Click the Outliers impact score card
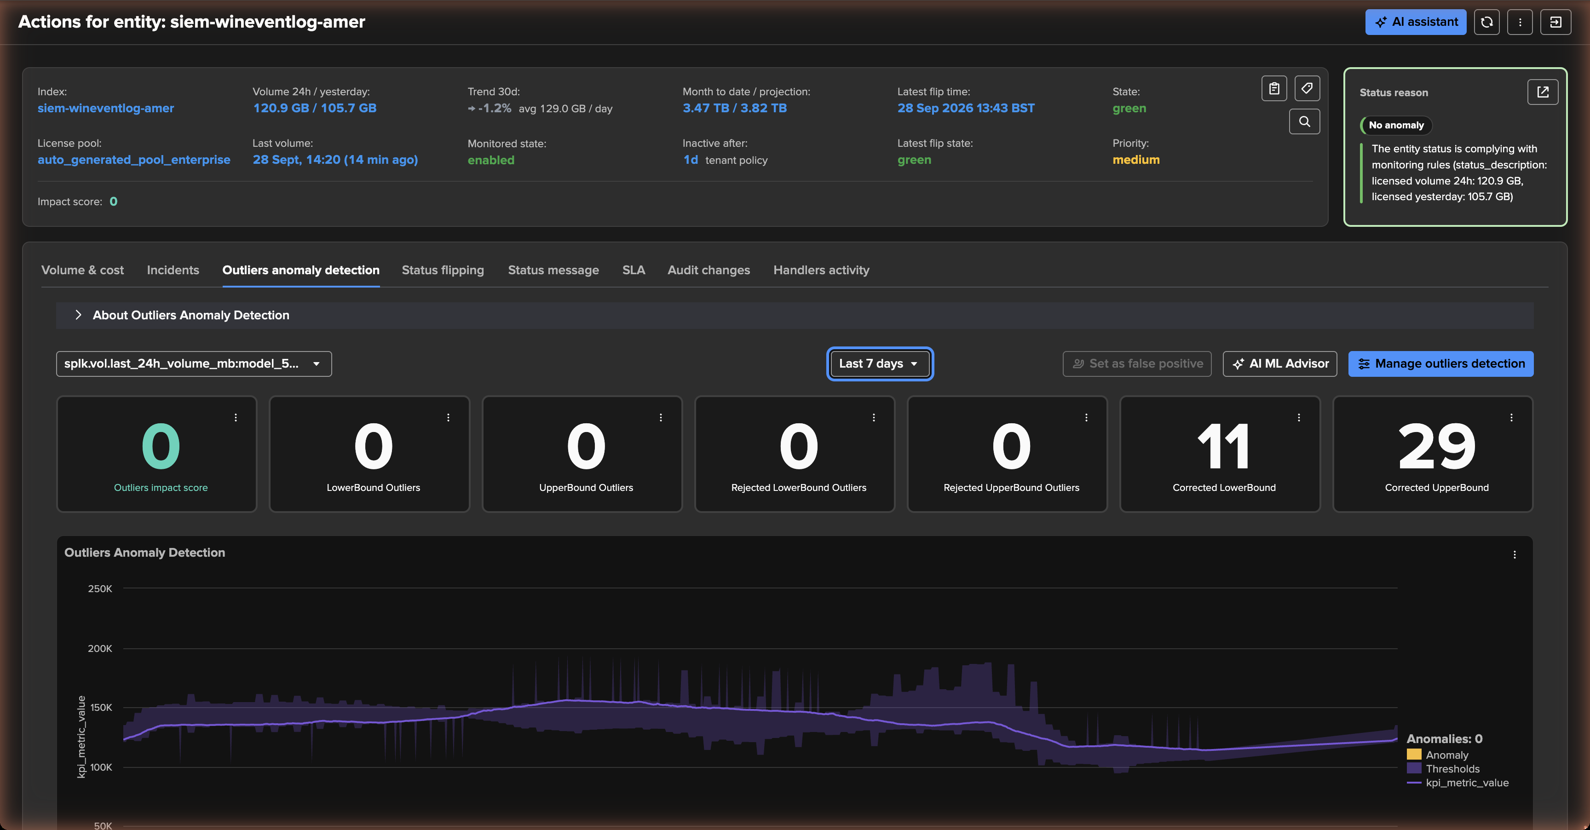Viewport: 1590px width, 830px height. click(157, 454)
